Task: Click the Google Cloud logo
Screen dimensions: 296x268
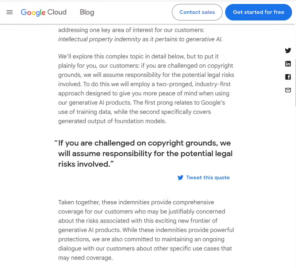Action: [x=44, y=13]
